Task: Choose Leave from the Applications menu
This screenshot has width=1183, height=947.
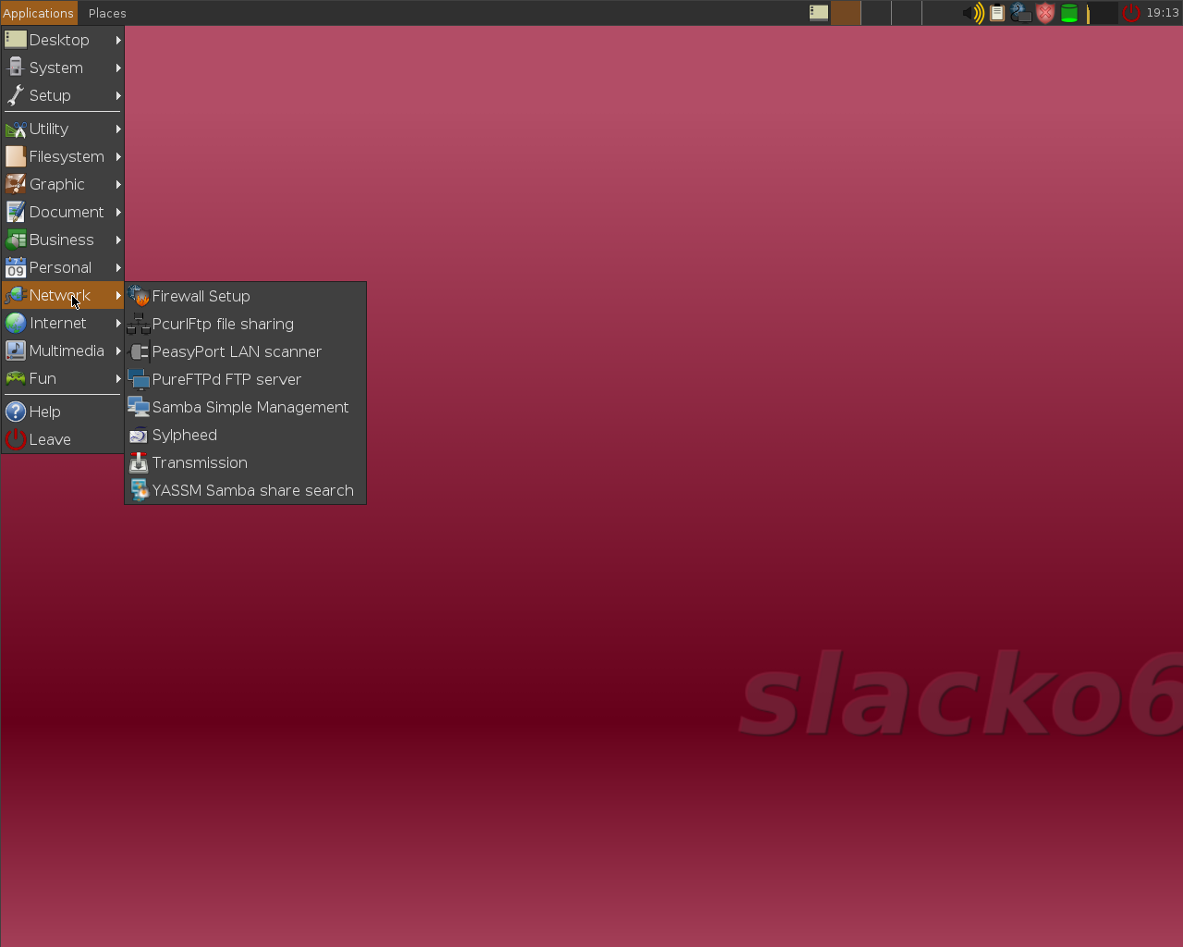Action: coord(63,439)
